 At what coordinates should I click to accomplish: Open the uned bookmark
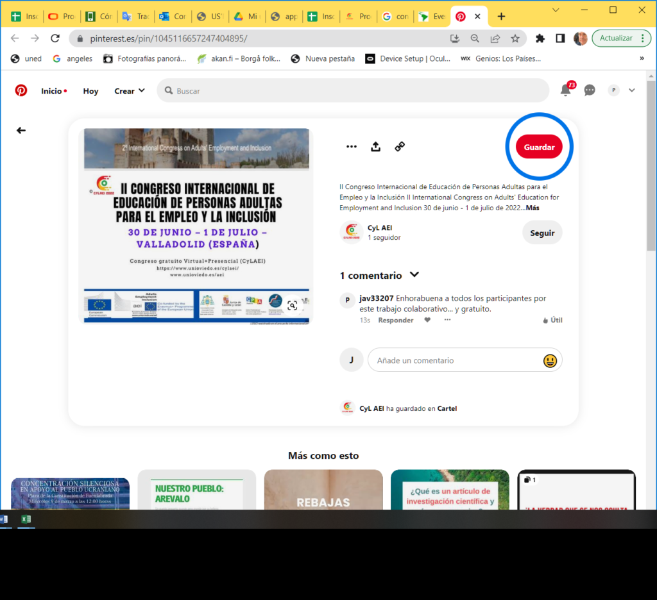(26, 58)
